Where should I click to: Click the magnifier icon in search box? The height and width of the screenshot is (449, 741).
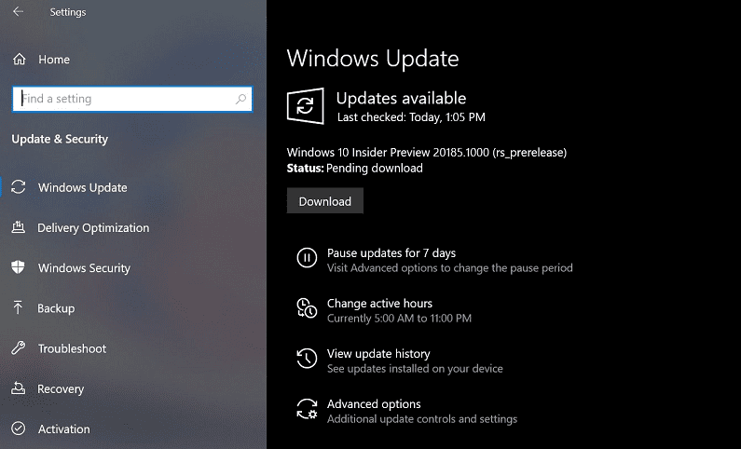point(241,99)
